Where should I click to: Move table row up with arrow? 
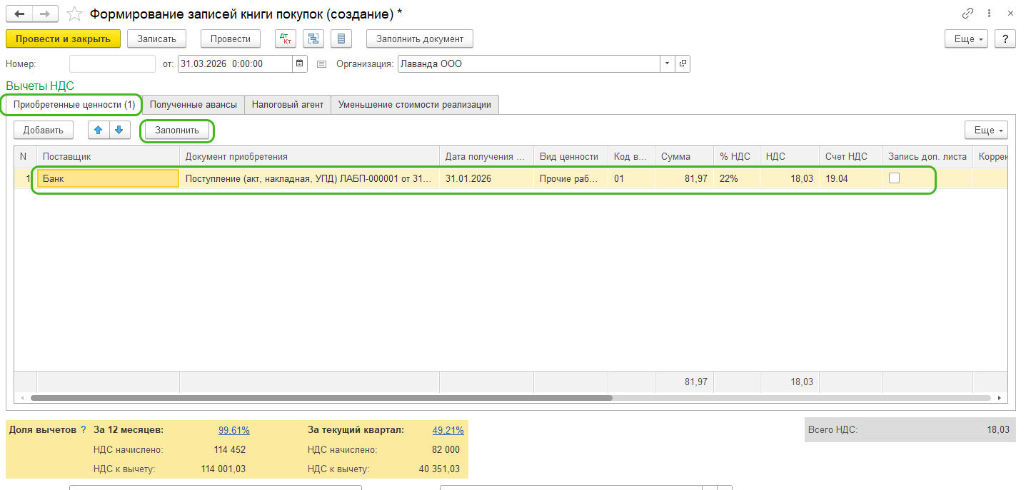pos(99,130)
